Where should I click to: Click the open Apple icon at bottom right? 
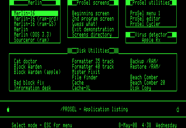coord(178,109)
